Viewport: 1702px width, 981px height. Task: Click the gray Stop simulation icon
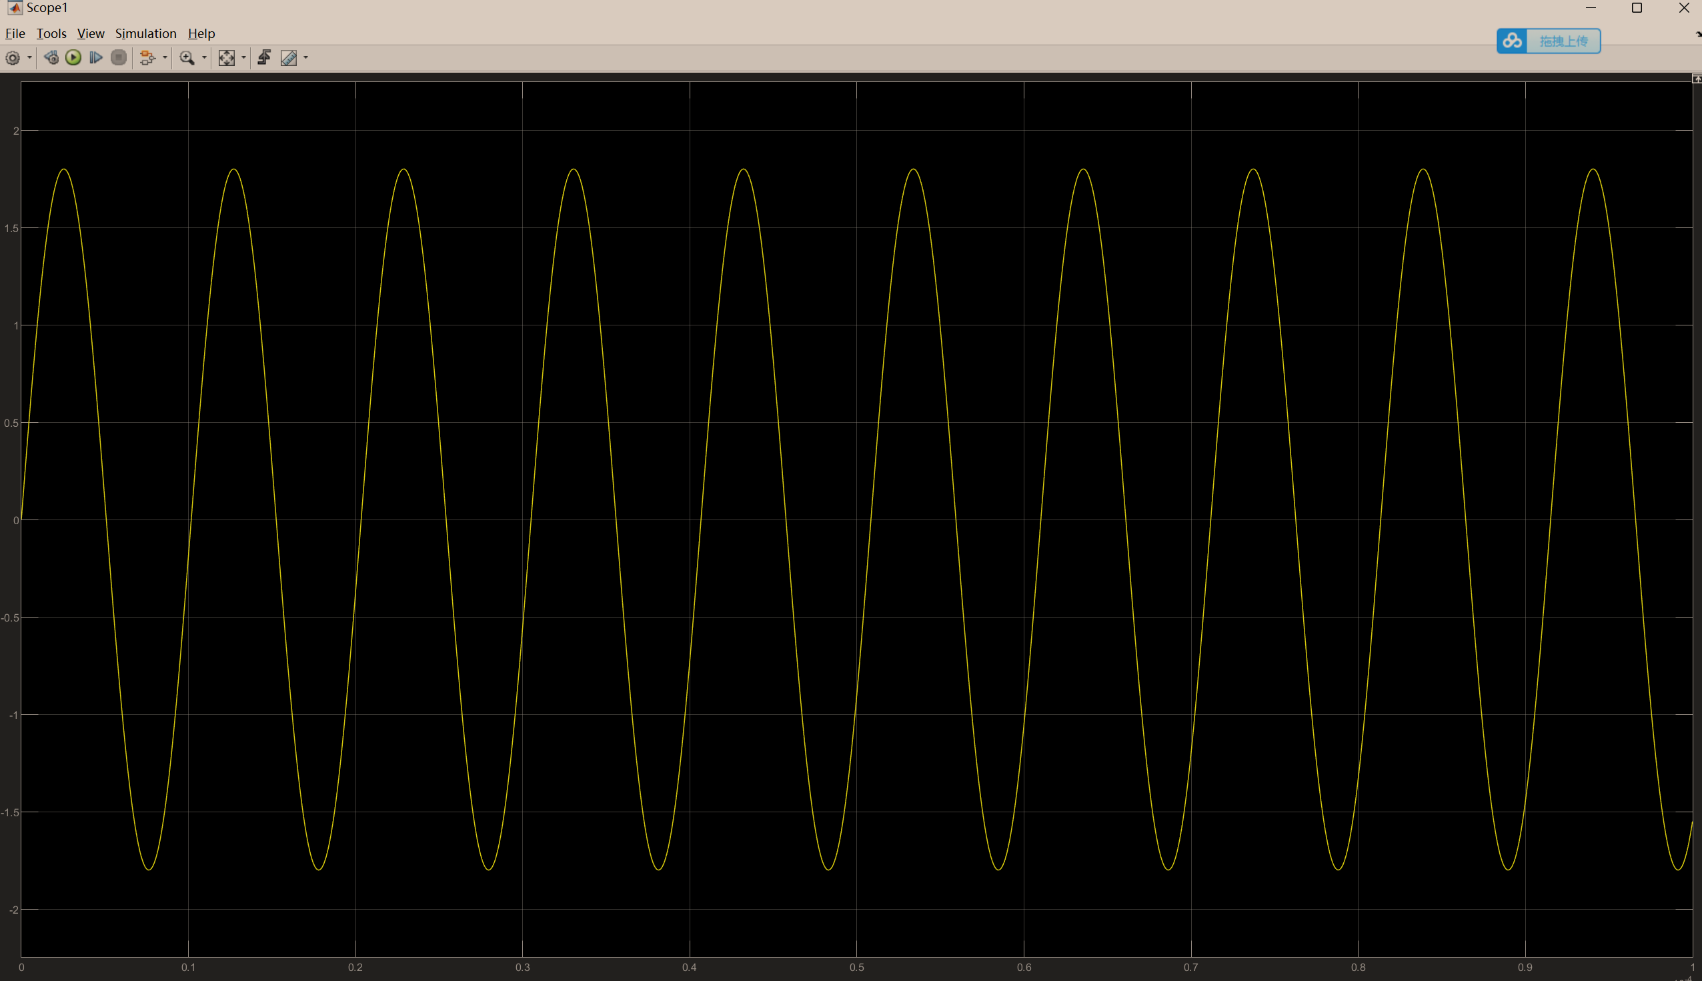point(119,58)
